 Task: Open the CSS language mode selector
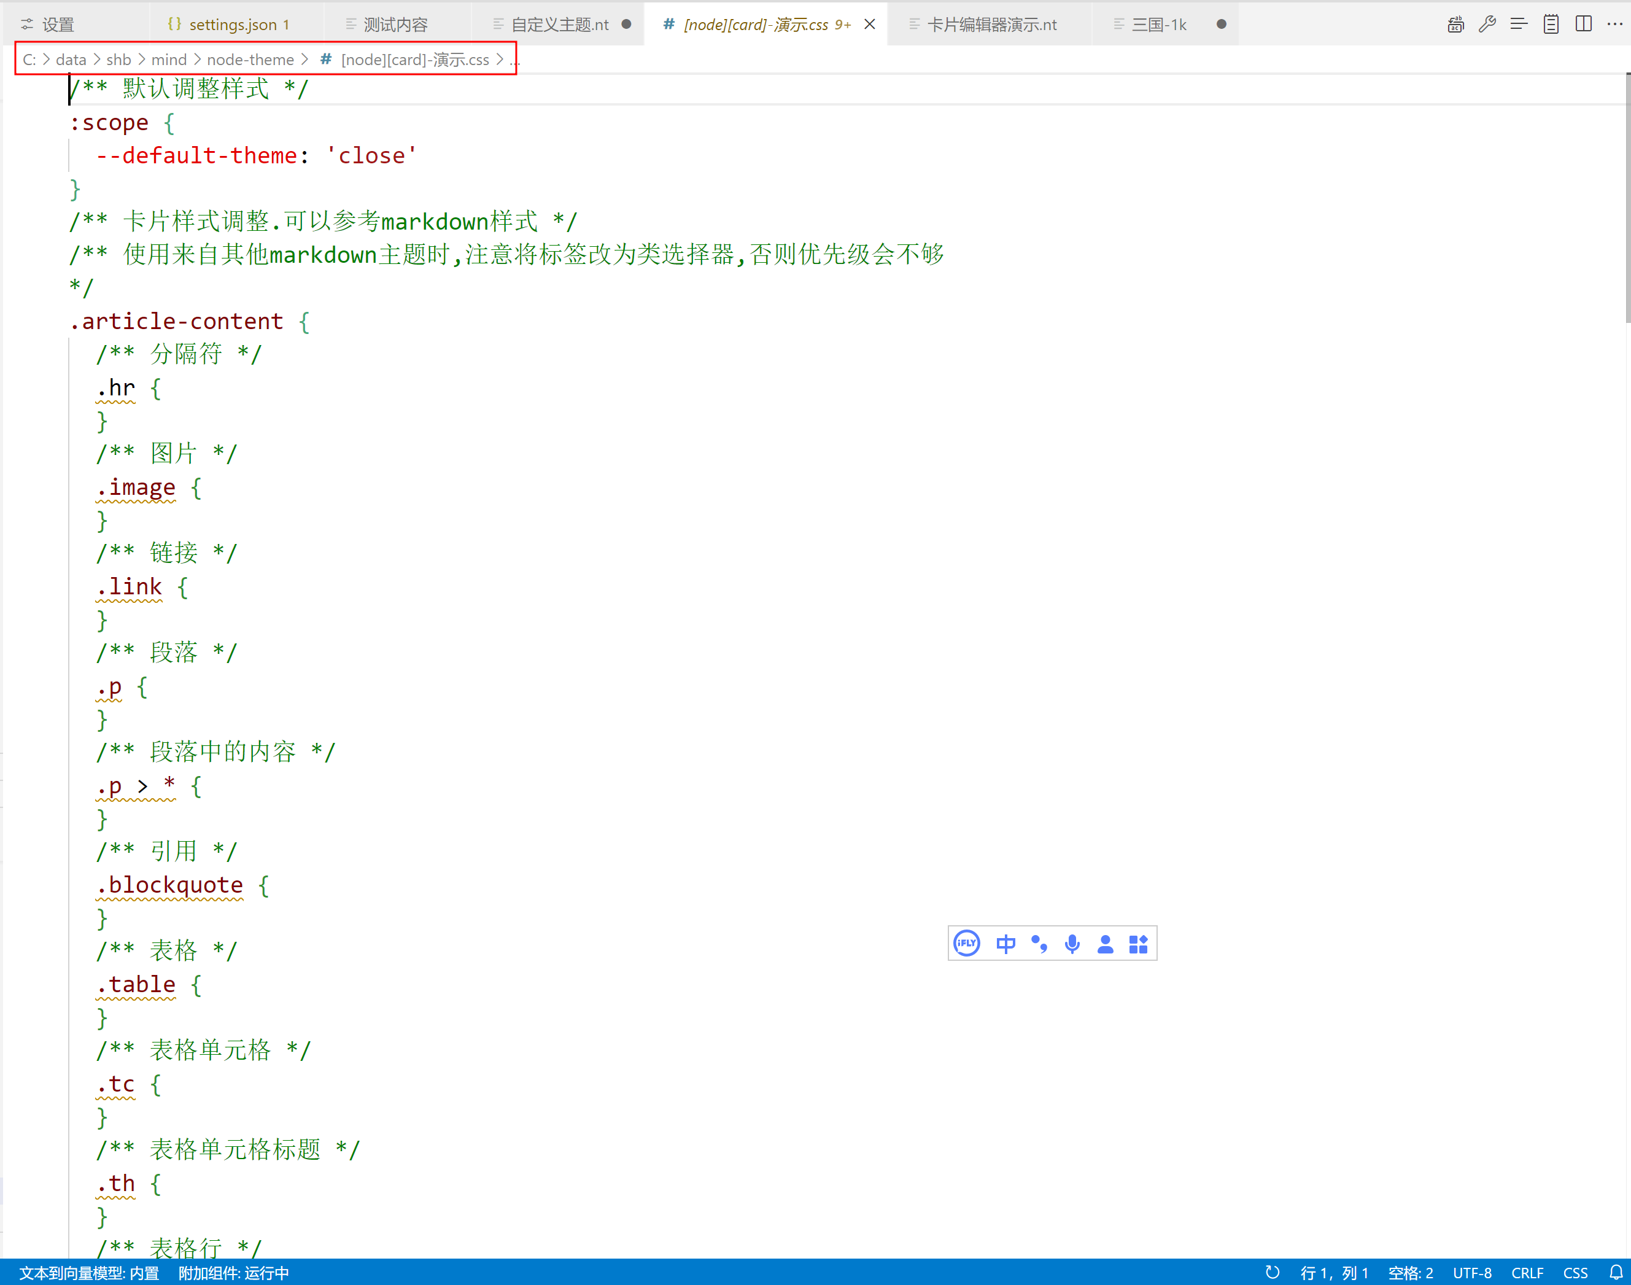click(x=1575, y=1272)
